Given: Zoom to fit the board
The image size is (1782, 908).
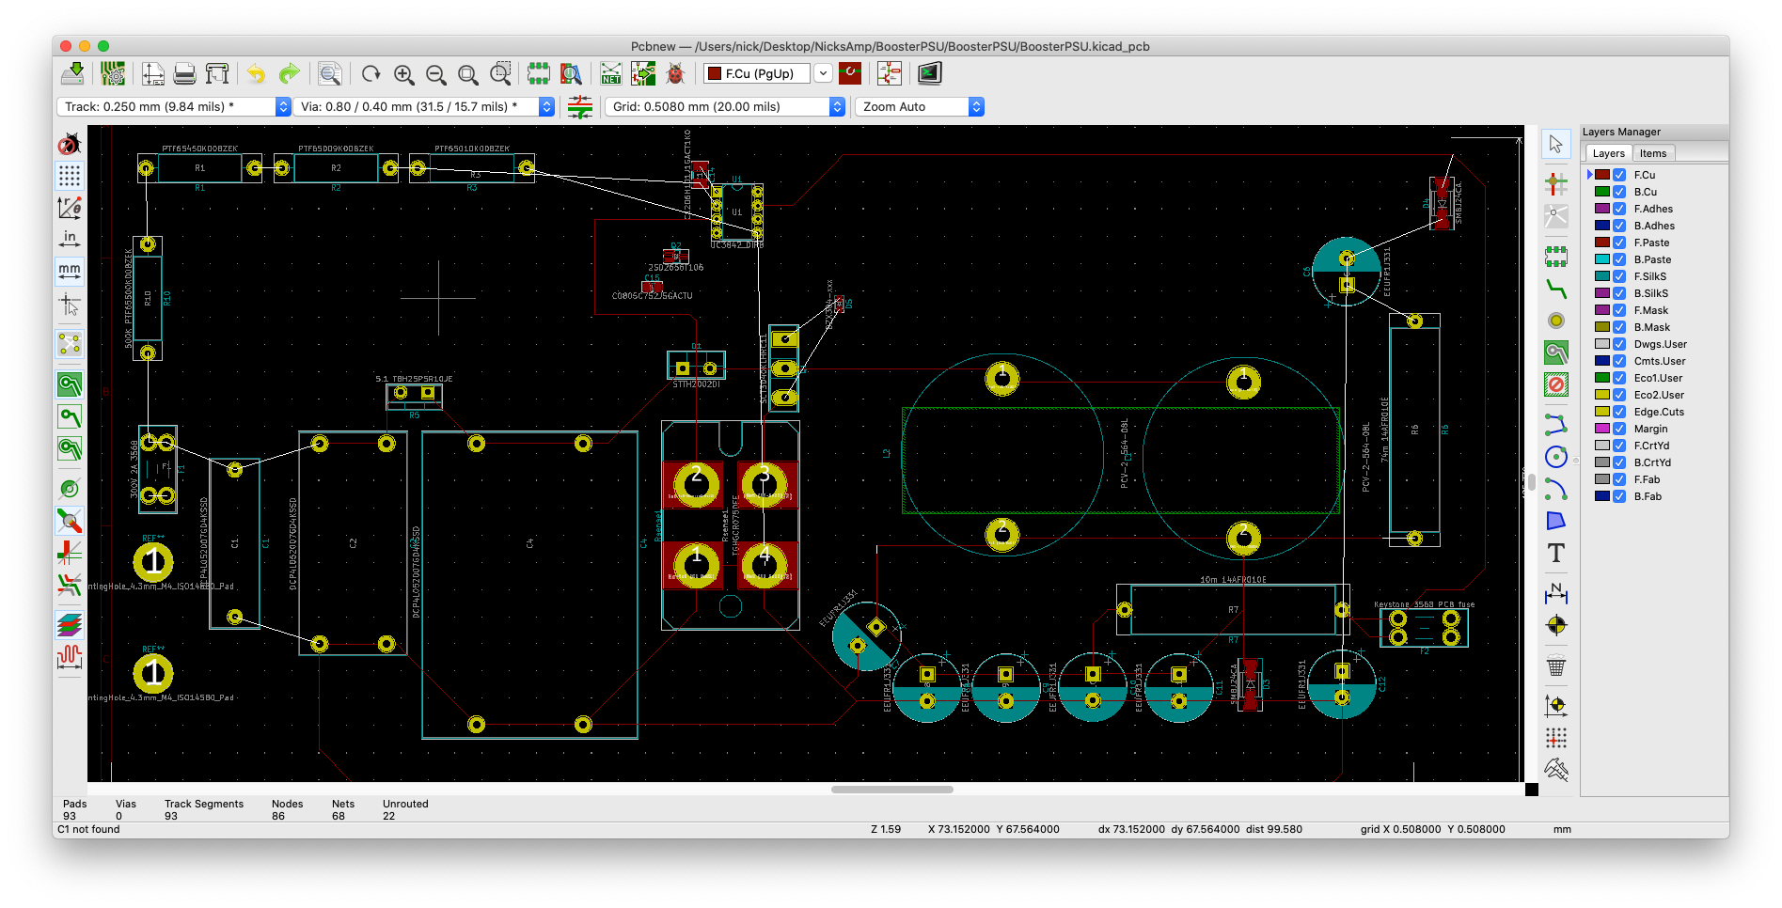Looking at the screenshot, I should pyautogui.click(x=467, y=73).
